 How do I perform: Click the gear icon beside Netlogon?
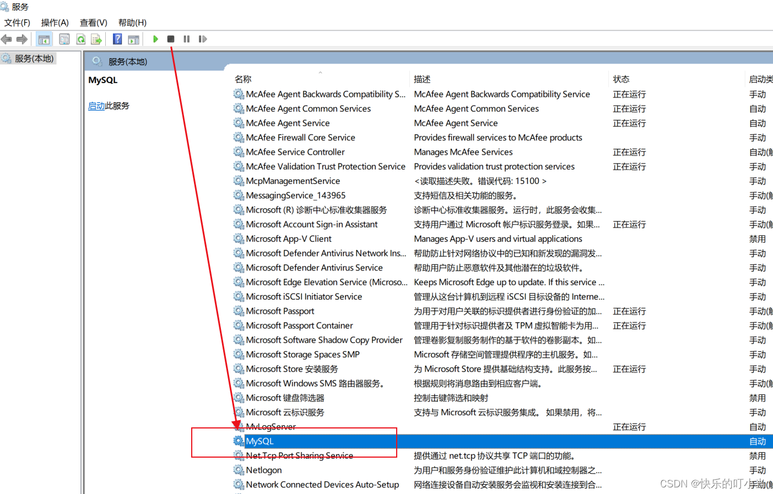tap(239, 470)
